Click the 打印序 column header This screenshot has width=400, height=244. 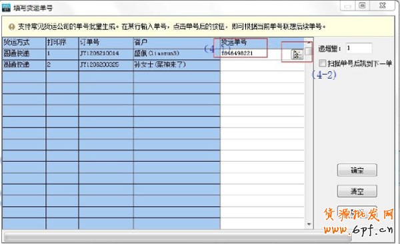[62, 43]
